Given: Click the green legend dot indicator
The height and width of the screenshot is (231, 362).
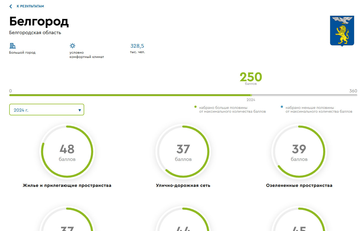Looking at the screenshot, I should pos(195,107).
